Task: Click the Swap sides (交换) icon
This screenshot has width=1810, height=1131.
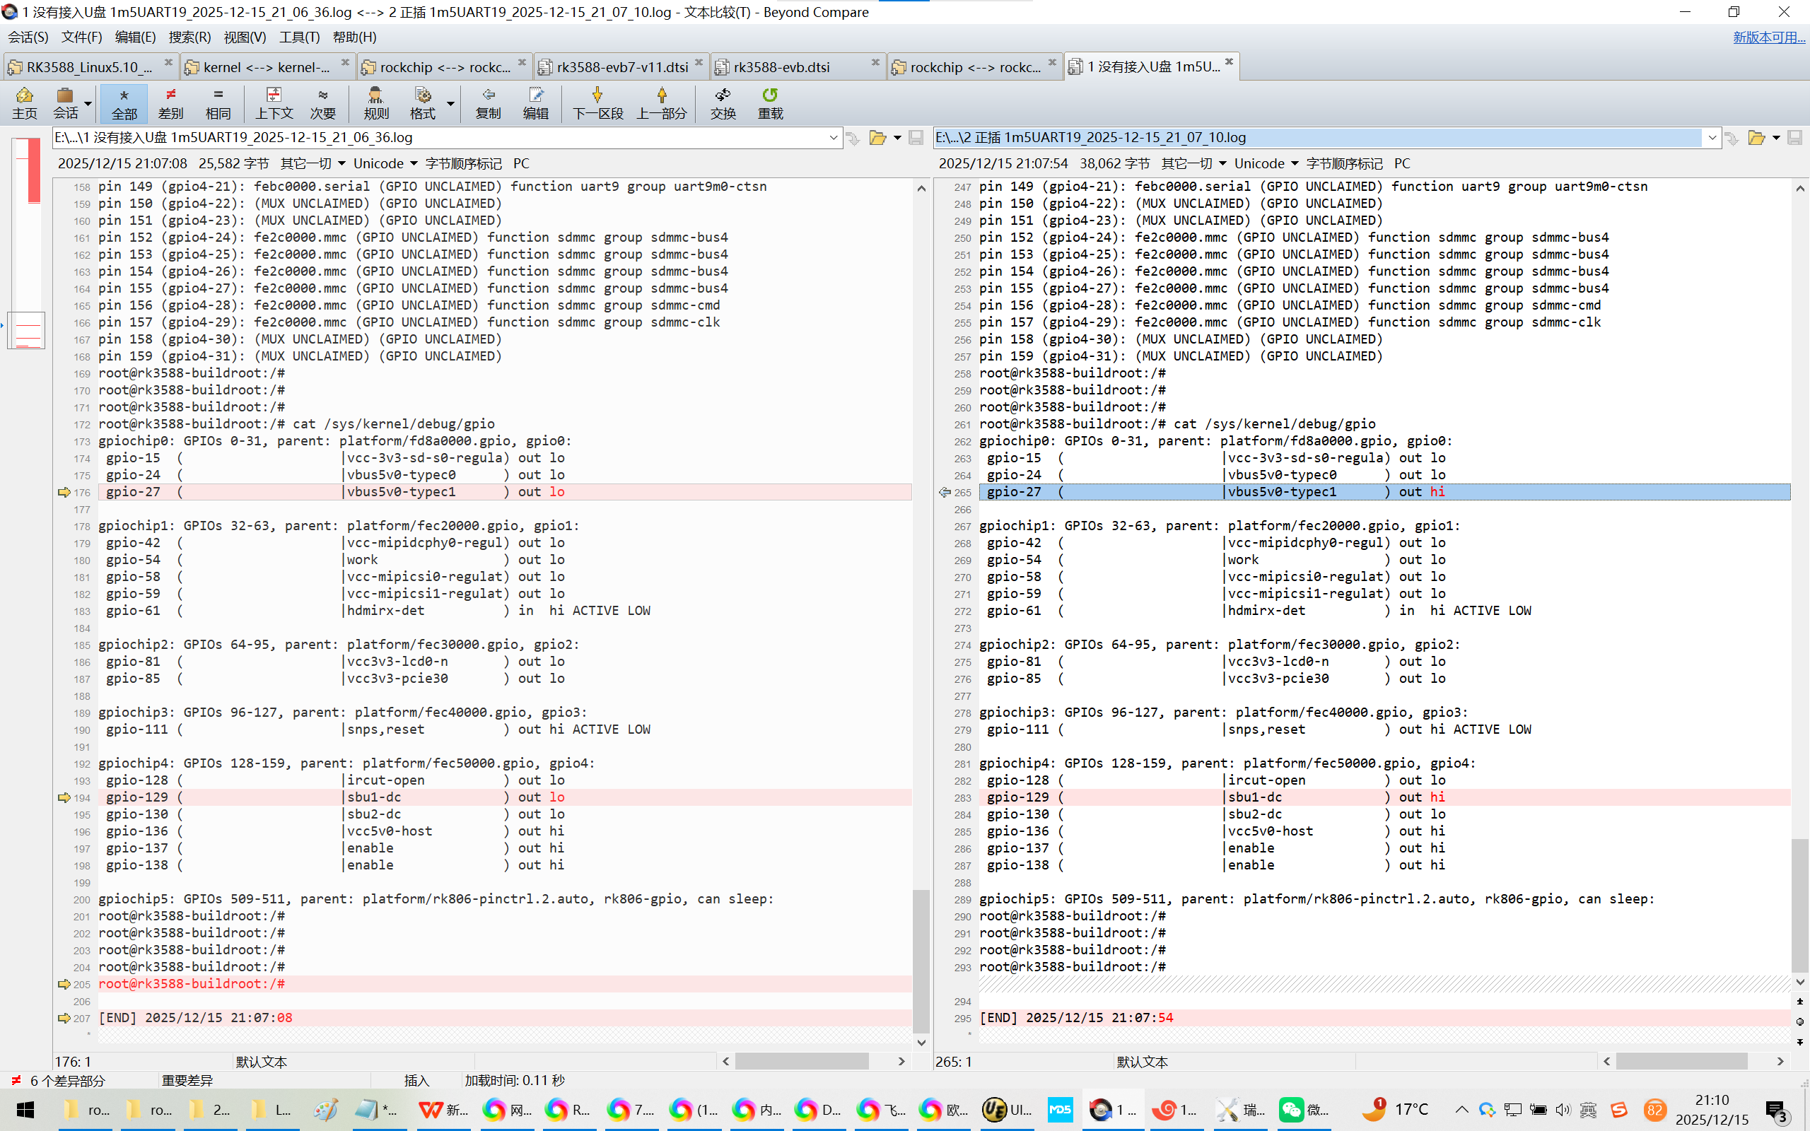Action: [723, 102]
